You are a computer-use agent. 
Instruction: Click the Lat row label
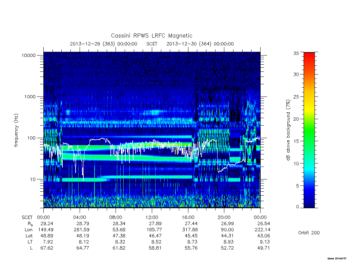(x=29, y=236)
